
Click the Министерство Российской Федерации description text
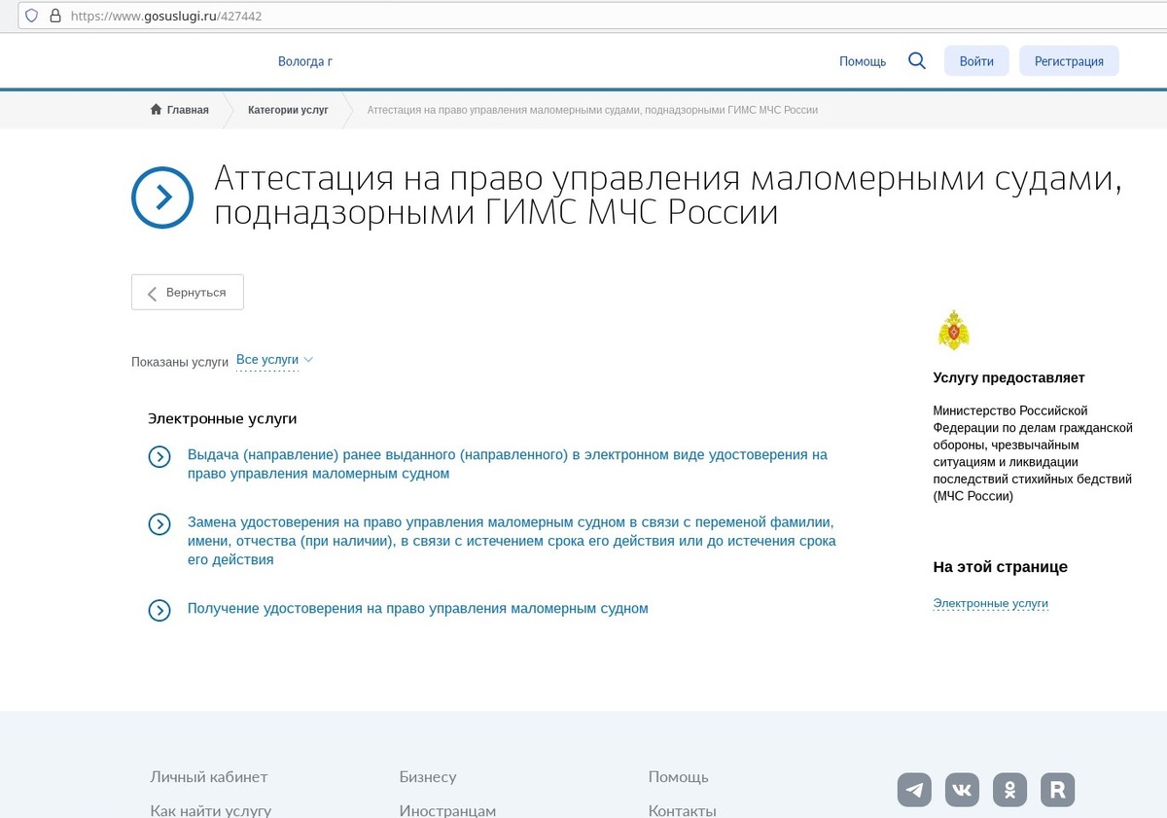(1033, 453)
